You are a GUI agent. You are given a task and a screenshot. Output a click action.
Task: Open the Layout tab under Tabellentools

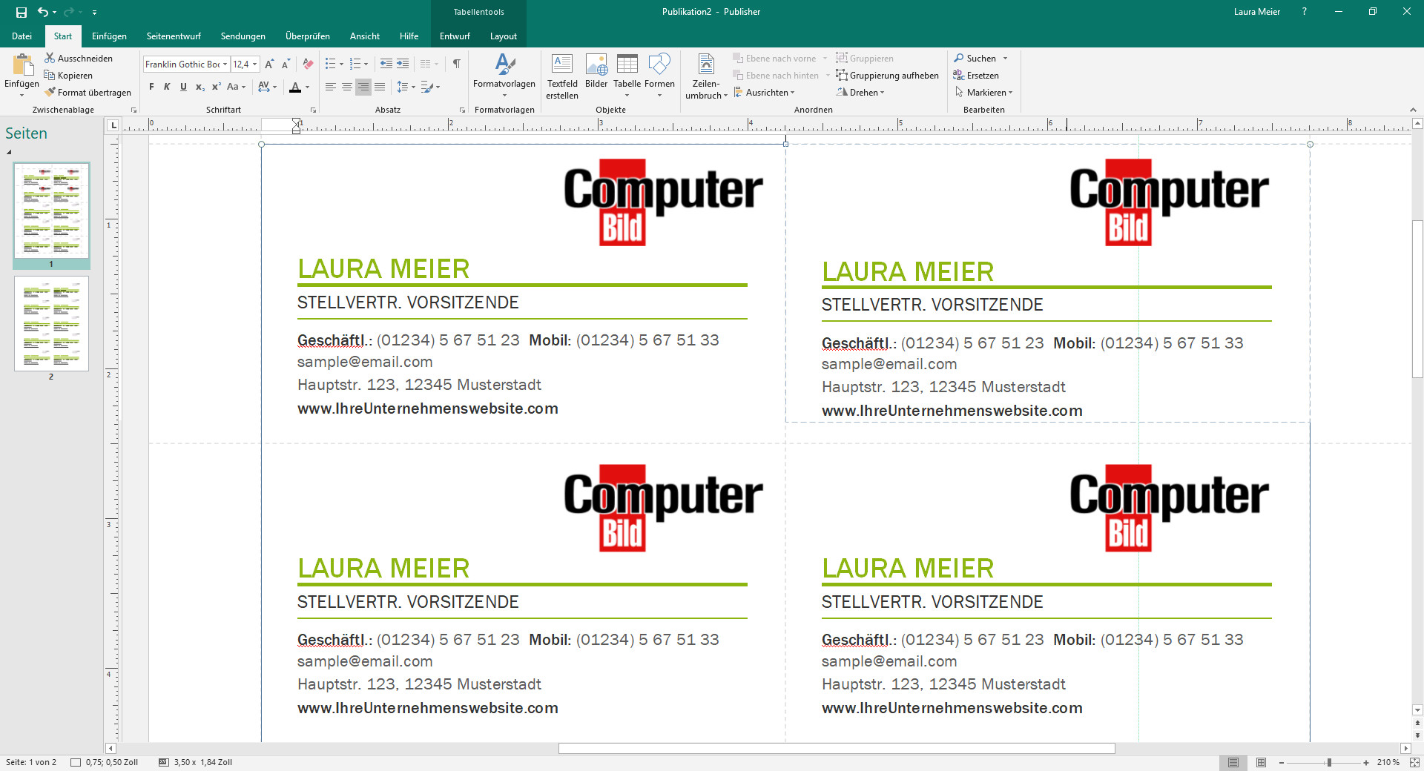coord(503,36)
